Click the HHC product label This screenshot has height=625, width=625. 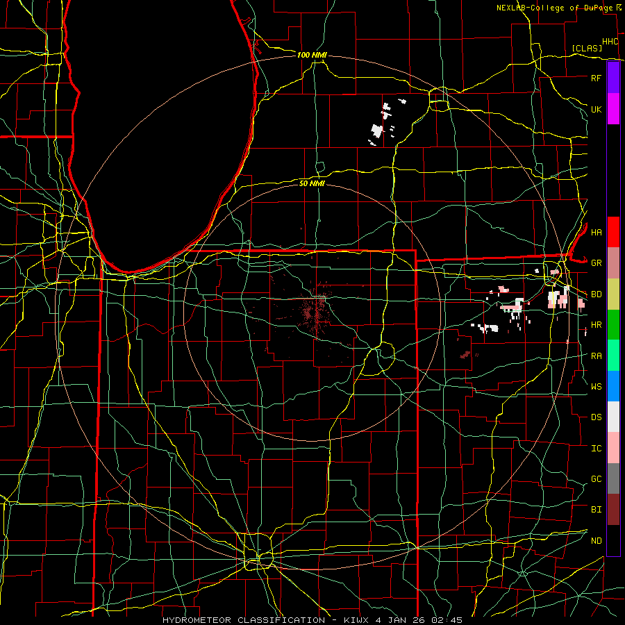pos(610,42)
